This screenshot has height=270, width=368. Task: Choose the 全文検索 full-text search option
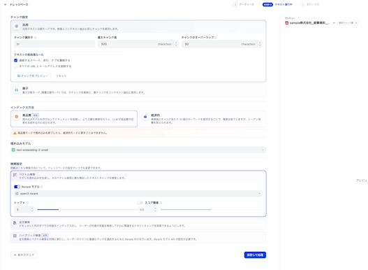[138, 224]
